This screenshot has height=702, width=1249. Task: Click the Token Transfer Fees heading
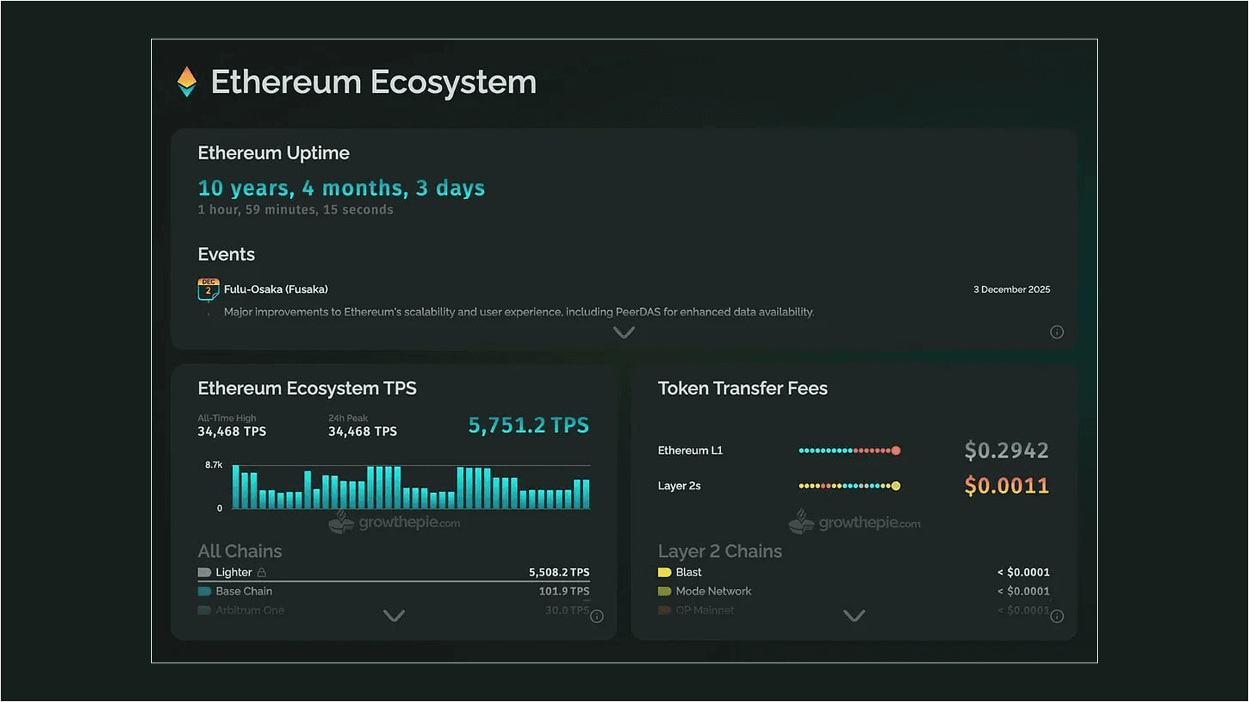pos(743,388)
